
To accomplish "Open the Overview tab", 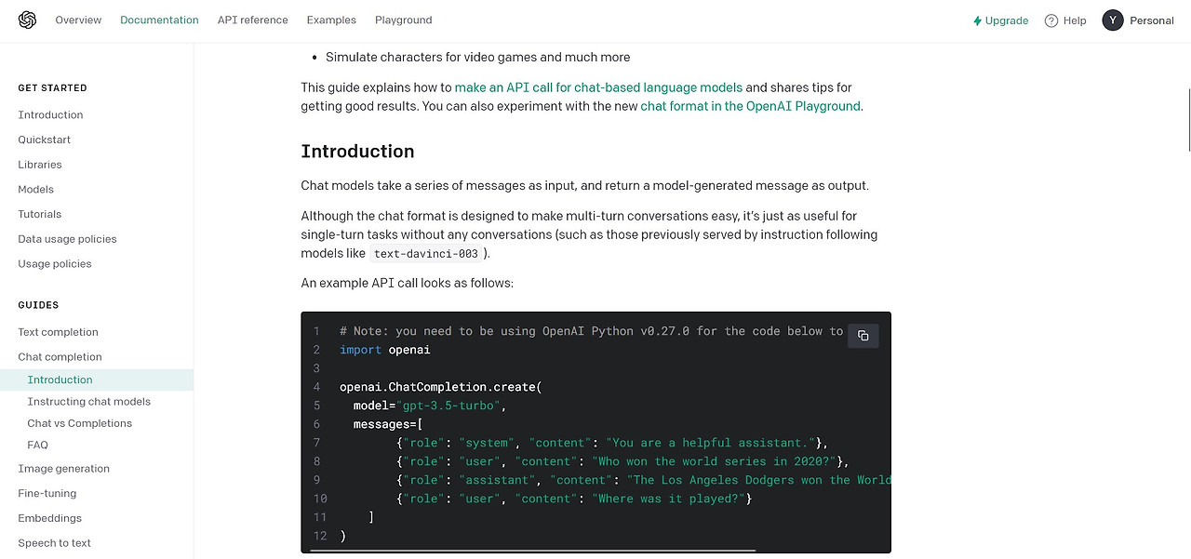I will coord(78,20).
